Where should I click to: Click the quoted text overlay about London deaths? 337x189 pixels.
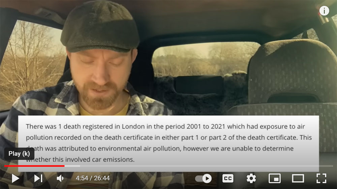(168, 143)
